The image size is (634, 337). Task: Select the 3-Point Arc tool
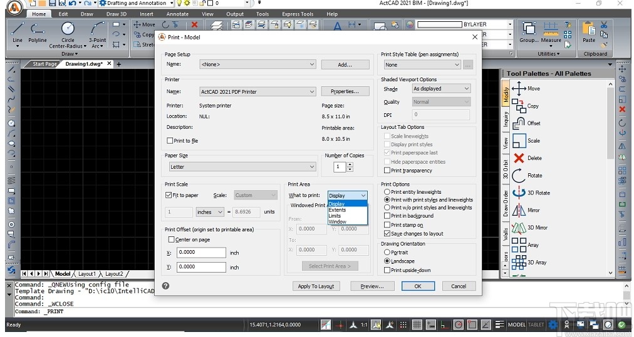click(98, 34)
